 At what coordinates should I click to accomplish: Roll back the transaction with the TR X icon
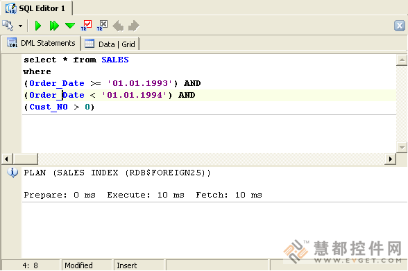[x=102, y=26]
